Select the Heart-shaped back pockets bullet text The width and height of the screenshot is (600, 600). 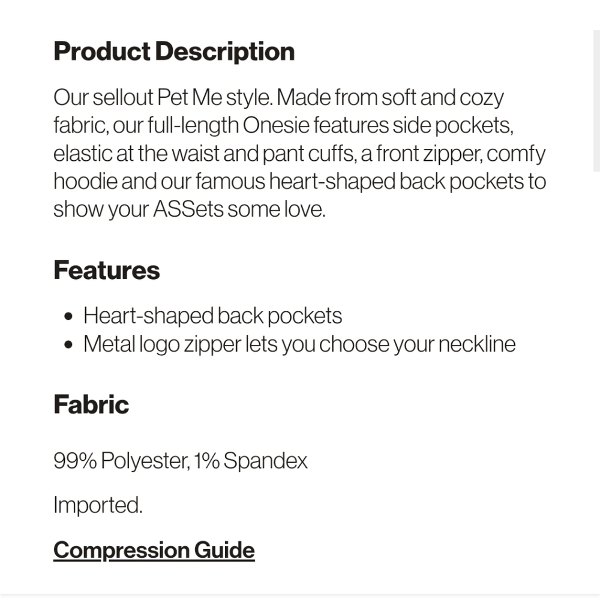click(x=213, y=316)
